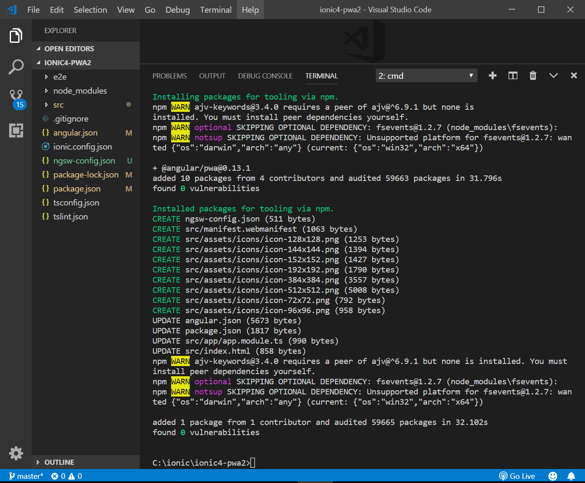The image size is (585, 483).
Task: Click '+ @angular/pwa@0.13.1' line in terminal
Action: (202, 168)
